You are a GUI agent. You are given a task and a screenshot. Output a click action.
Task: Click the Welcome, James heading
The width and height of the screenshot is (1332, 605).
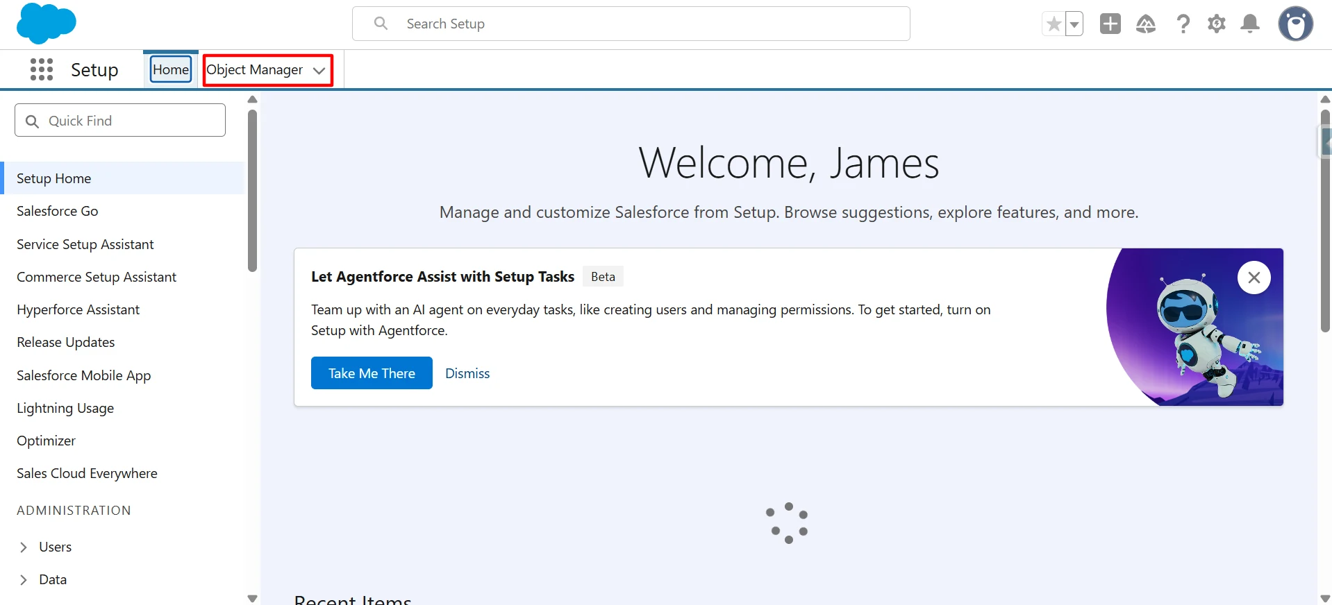coord(789,164)
